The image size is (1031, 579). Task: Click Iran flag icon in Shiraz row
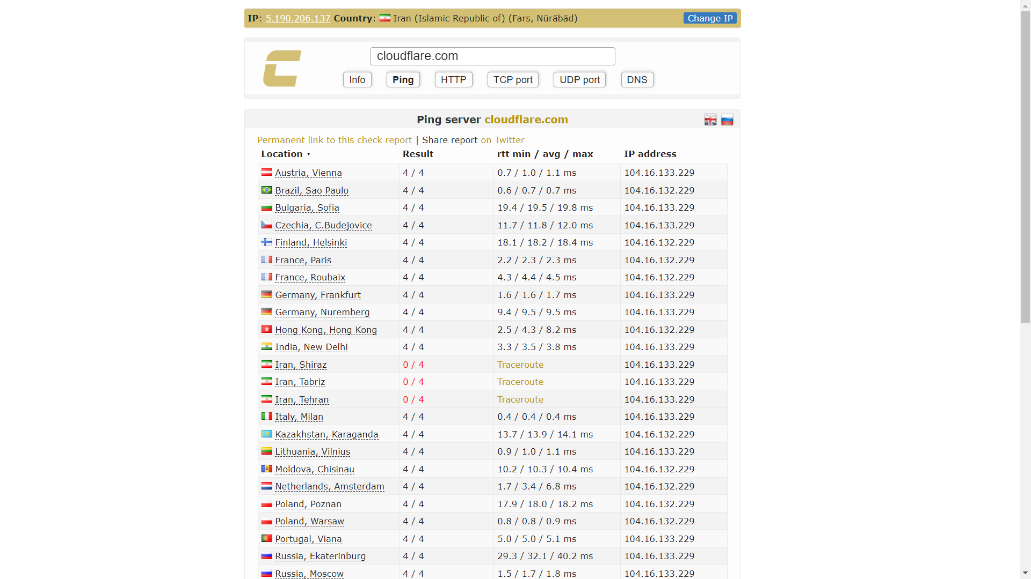coord(267,364)
